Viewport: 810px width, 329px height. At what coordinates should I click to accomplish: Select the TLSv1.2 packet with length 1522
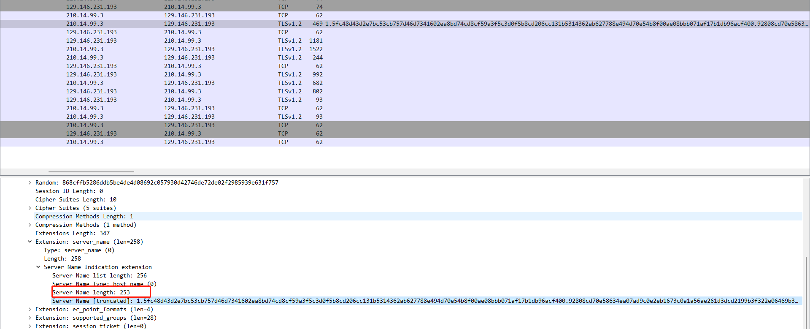coord(289,49)
